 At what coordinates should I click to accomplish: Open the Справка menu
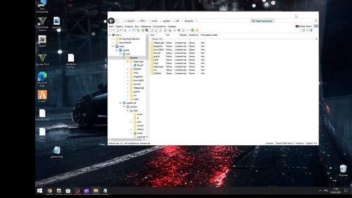coord(172,26)
